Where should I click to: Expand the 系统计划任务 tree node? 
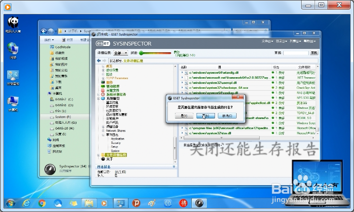click(x=99, y=94)
